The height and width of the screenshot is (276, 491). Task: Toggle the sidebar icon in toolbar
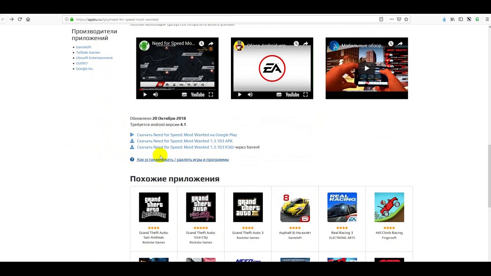461,19
